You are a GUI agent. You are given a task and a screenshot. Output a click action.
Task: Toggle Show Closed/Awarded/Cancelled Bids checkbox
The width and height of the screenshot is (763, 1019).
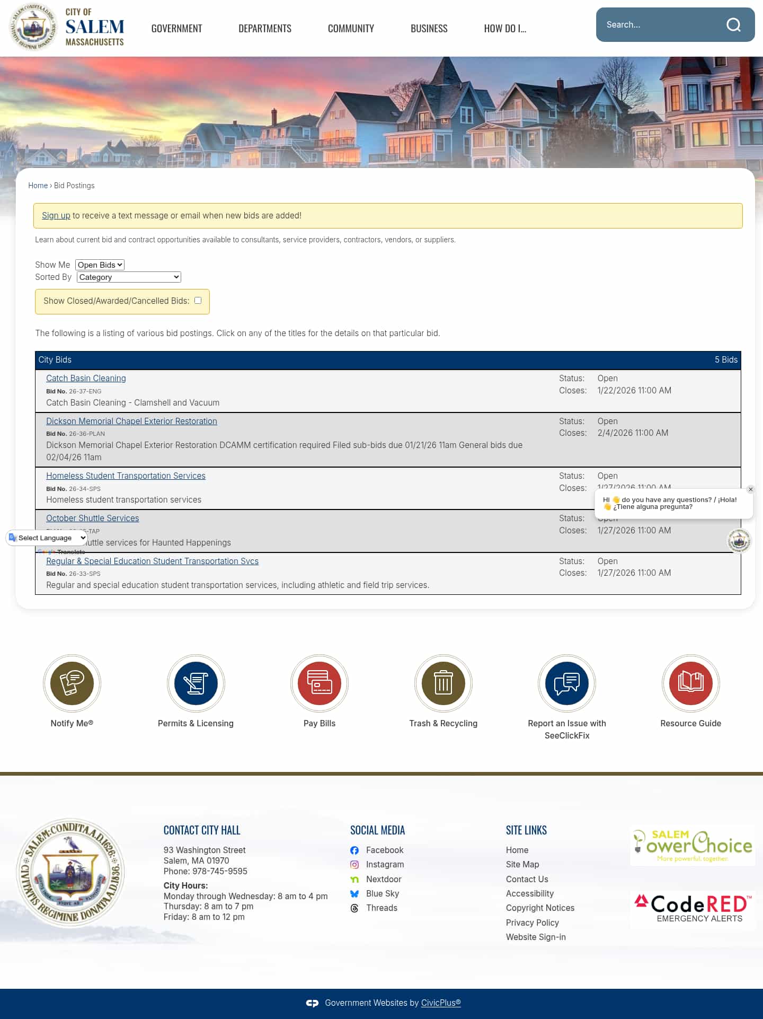198,300
